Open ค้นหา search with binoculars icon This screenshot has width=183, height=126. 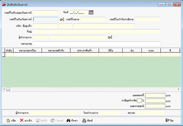point(72,120)
